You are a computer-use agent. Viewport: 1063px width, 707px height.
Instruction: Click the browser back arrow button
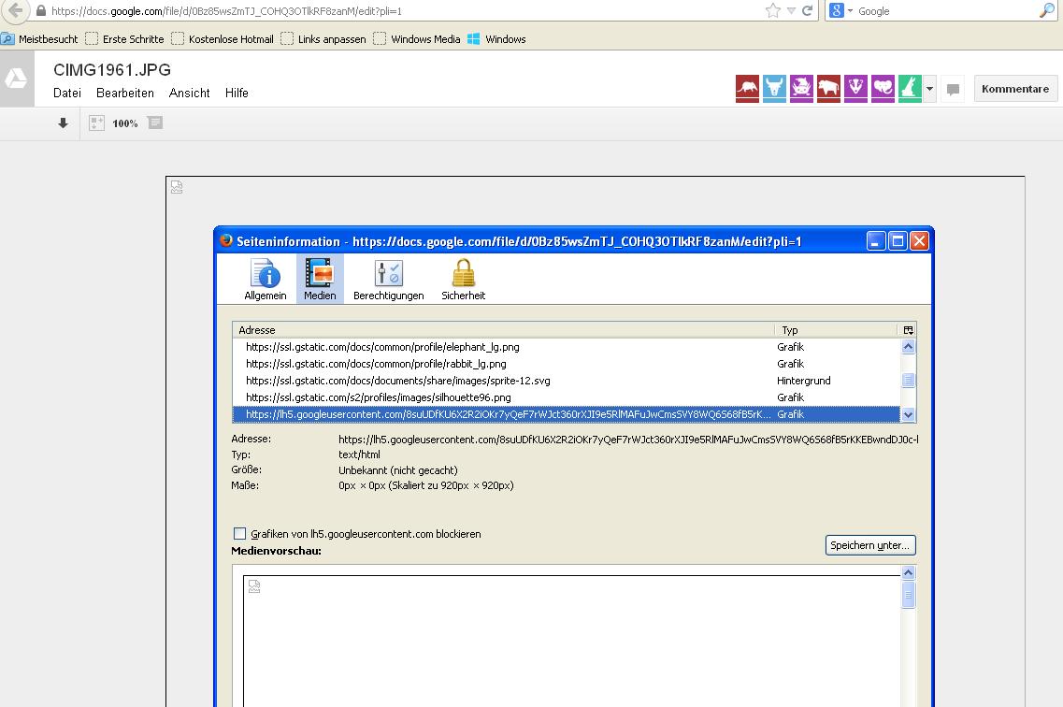(15, 11)
